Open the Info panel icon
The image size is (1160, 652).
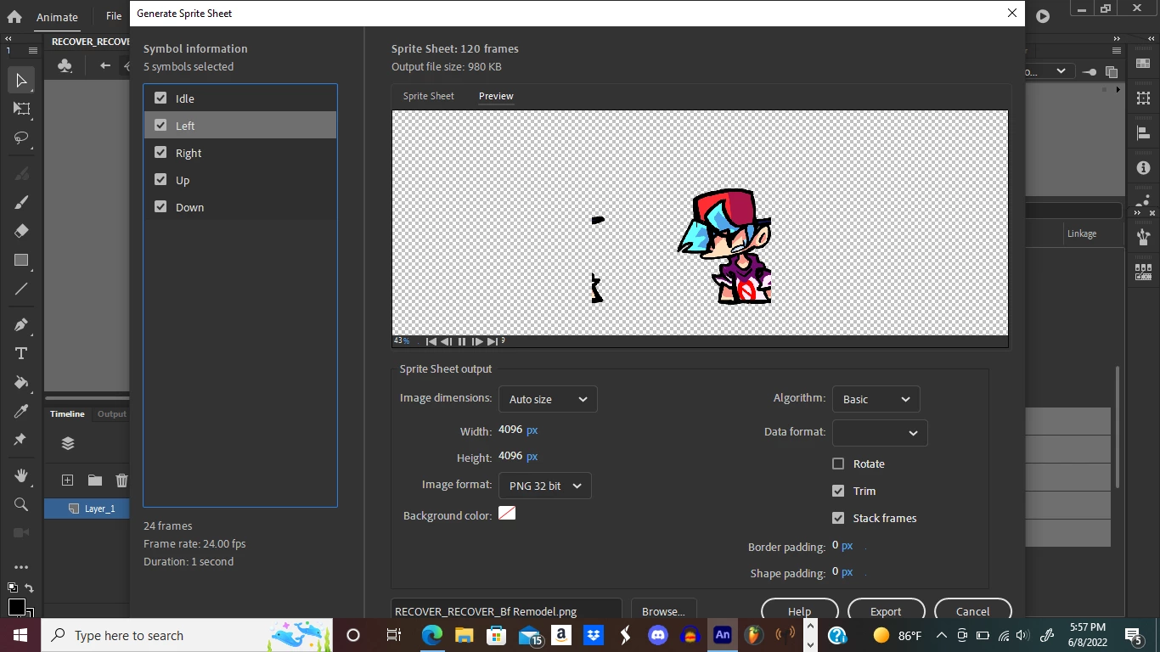pyautogui.click(x=1143, y=168)
